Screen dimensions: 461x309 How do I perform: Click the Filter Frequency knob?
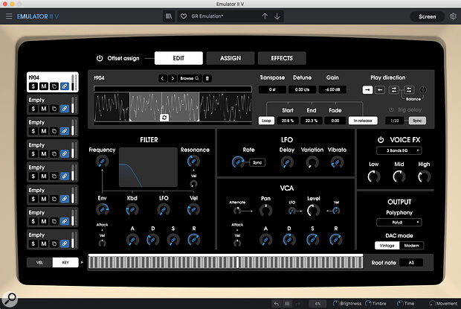click(x=102, y=162)
